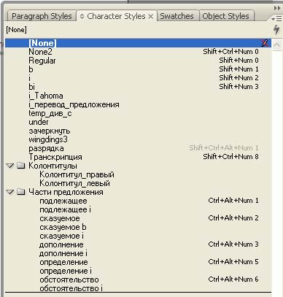Viewport: 283px width, 297px height.
Task: Select the Колонтитул_левый style
Action: [138, 183]
